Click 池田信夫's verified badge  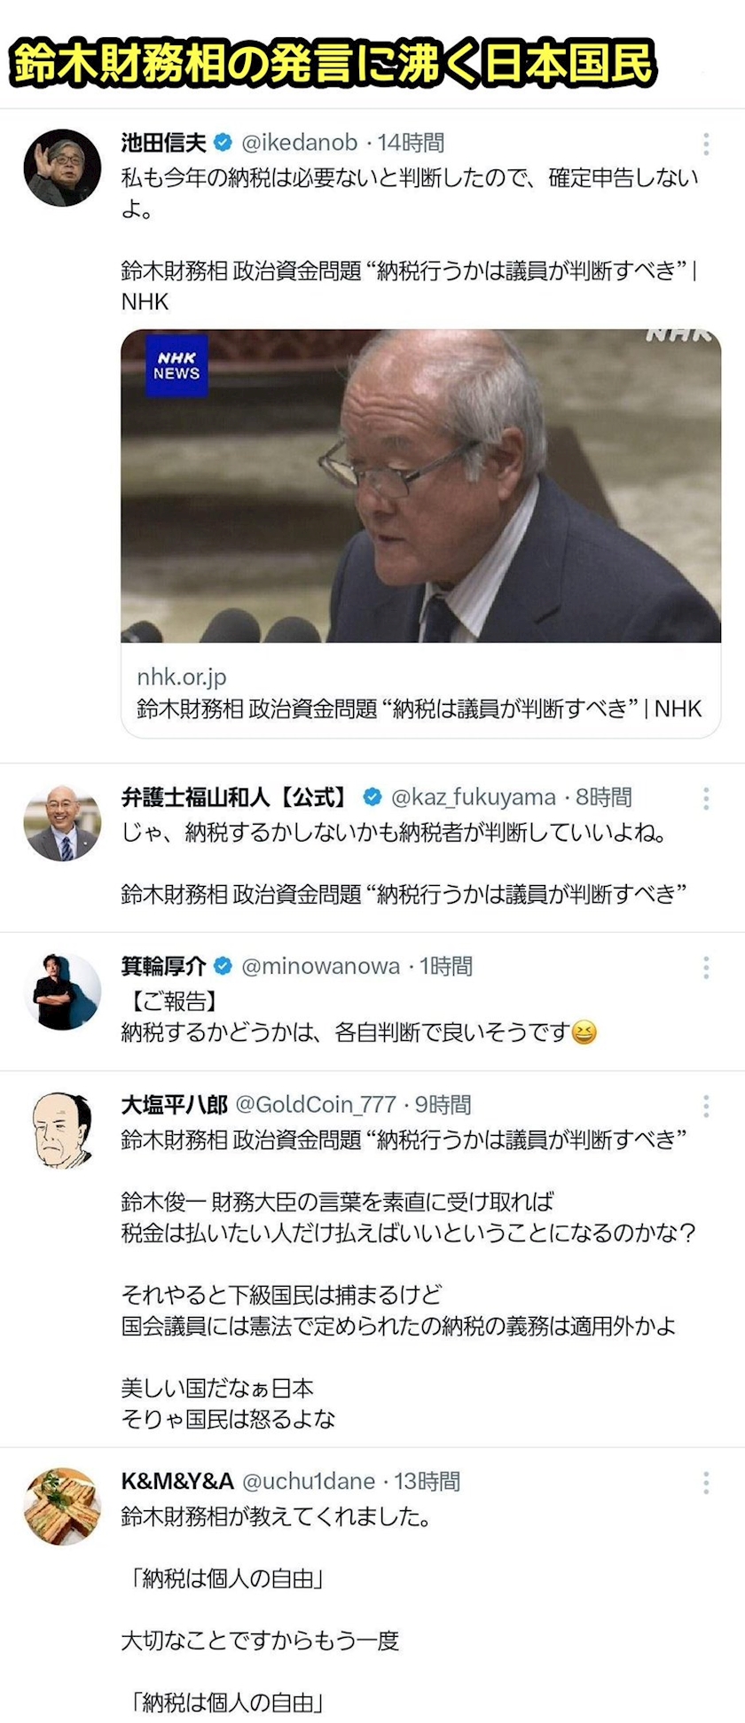[x=223, y=143]
